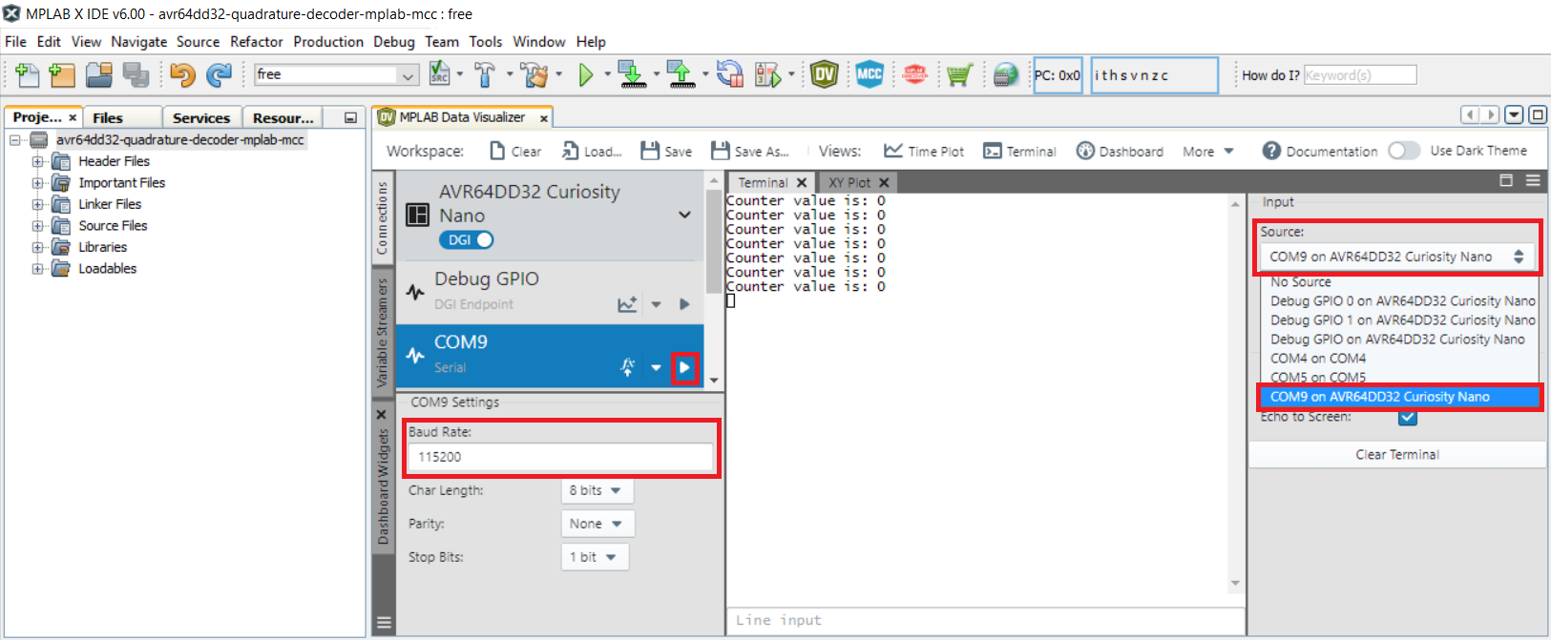Open the free configuration dropdown

click(409, 75)
